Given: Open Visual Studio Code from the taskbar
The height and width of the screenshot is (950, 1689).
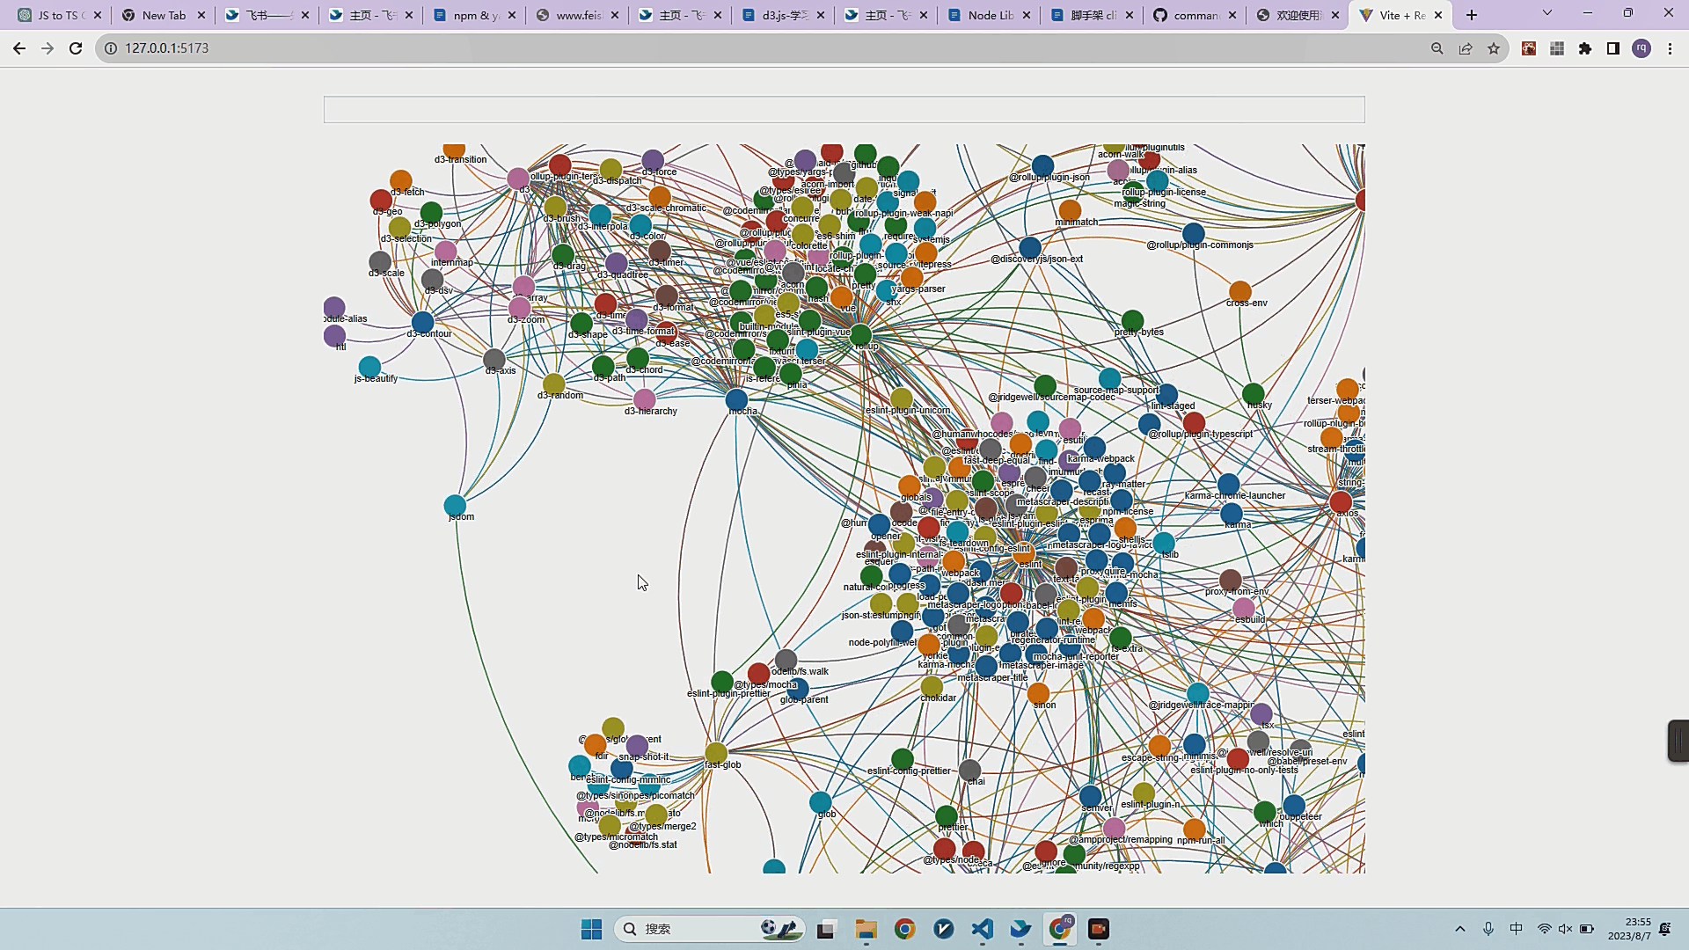Looking at the screenshot, I should tap(983, 929).
